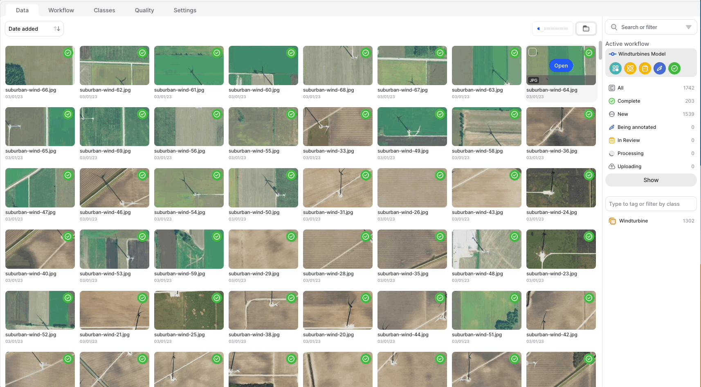Click the suburban-wind-31.jpg file name
This screenshot has height=387, width=701.
[328, 212]
